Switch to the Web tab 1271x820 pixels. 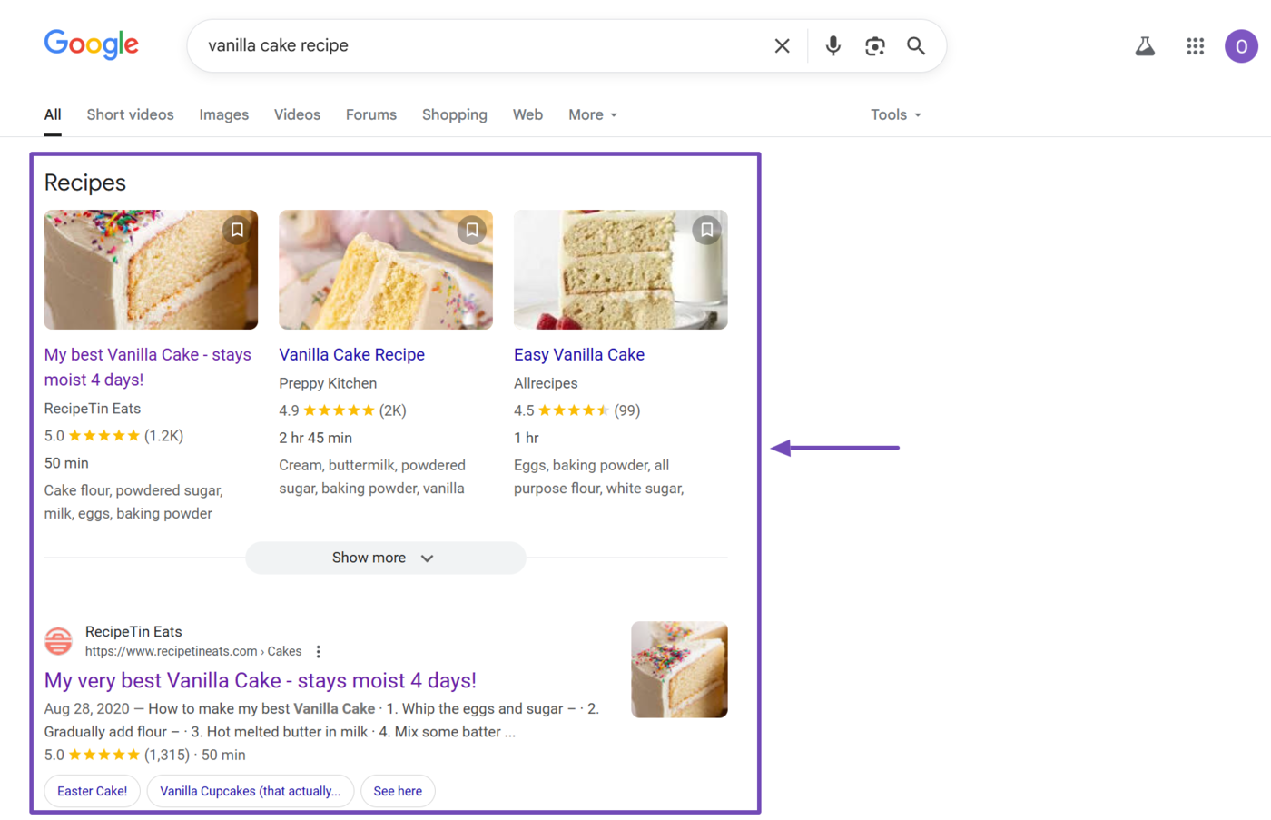[527, 114]
